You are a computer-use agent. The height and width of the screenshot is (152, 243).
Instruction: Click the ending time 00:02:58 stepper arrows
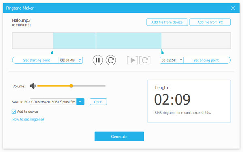click(x=181, y=60)
